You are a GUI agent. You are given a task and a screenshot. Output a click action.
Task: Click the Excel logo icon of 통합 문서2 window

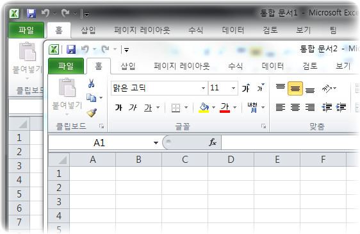[x=54, y=49]
